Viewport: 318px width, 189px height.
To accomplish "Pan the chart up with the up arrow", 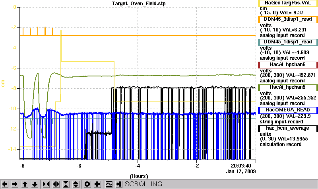I will point(25,184).
